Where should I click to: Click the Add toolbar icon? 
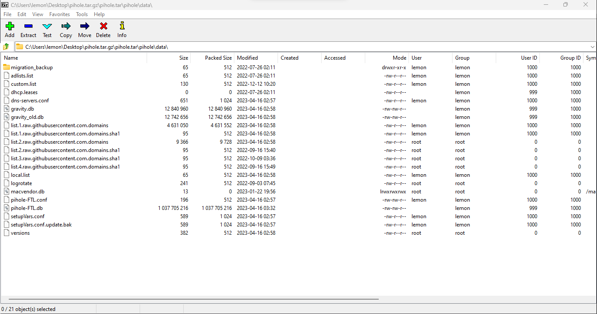click(x=10, y=27)
